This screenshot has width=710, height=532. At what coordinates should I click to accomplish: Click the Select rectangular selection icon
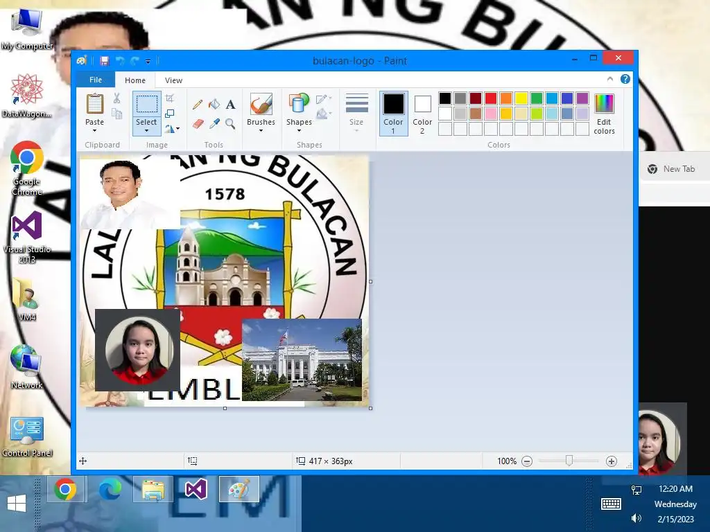click(147, 104)
